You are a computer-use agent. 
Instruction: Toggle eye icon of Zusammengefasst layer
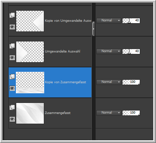[x=12, y=119]
